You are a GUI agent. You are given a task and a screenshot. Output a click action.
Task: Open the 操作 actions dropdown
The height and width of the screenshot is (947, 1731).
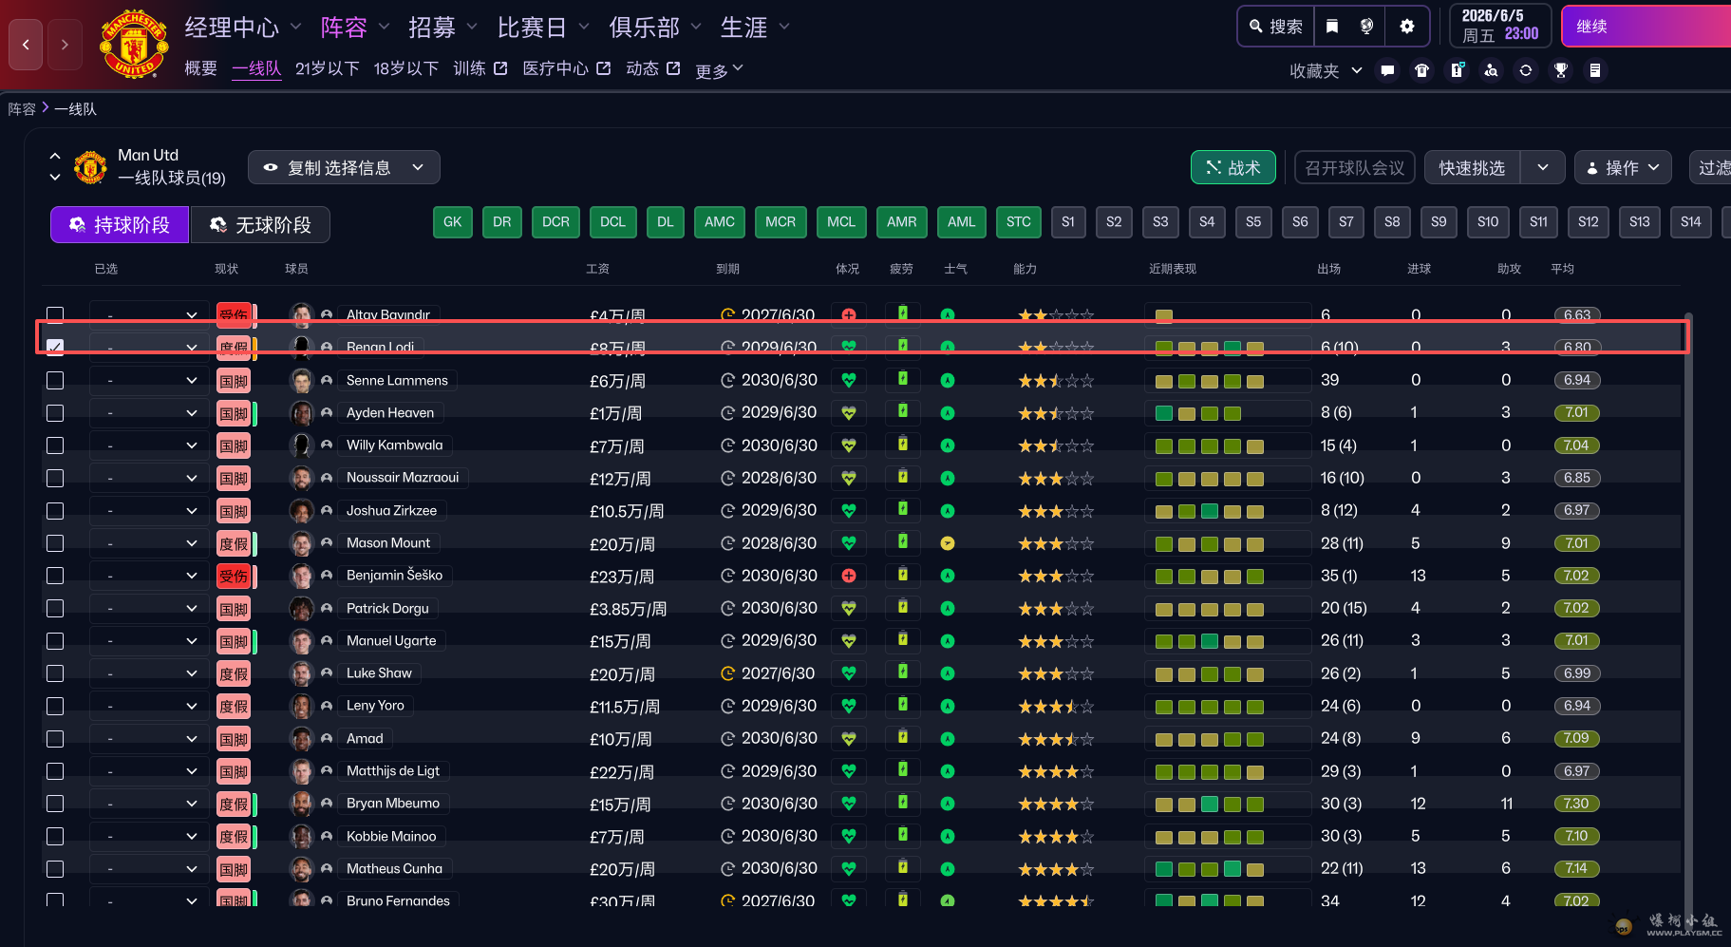pyautogui.click(x=1622, y=167)
